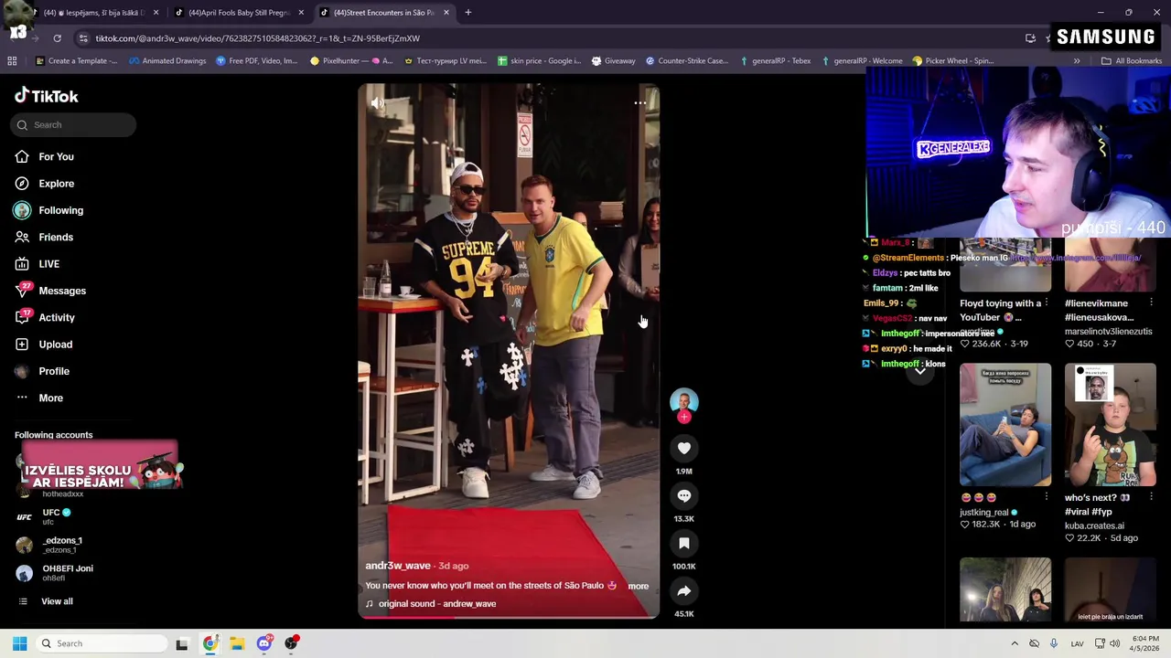The image size is (1171, 658).
Task: Follow the creator with the red plus badge
Action: tap(683, 417)
